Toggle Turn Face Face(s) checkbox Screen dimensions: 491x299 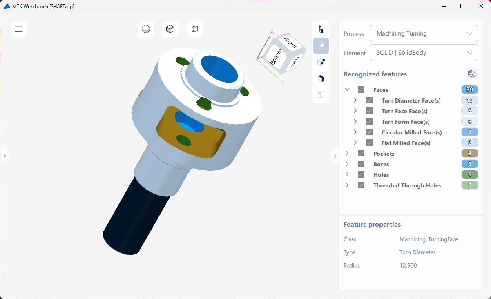click(x=369, y=111)
